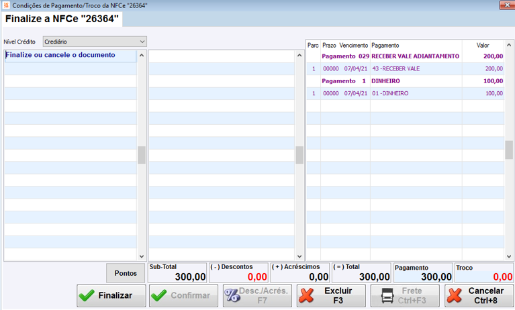Viewport: 515px width, 310px height.
Task: Click the red X icon on Excluir
Action: click(306, 295)
